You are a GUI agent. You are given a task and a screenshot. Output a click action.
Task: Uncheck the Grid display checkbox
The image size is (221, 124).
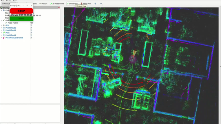pyautogui.click(x=31, y=25)
